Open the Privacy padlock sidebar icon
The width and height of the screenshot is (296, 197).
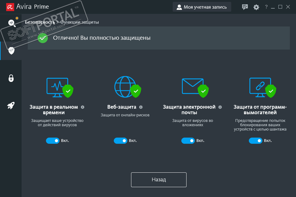[11, 78]
